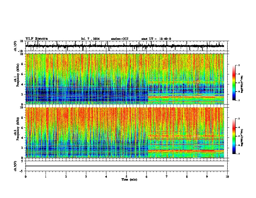The height and width of the screenshot is (198, 256).
Task: Click the -3 tick on ch.2 colorbar
Action: coord(238,119)
